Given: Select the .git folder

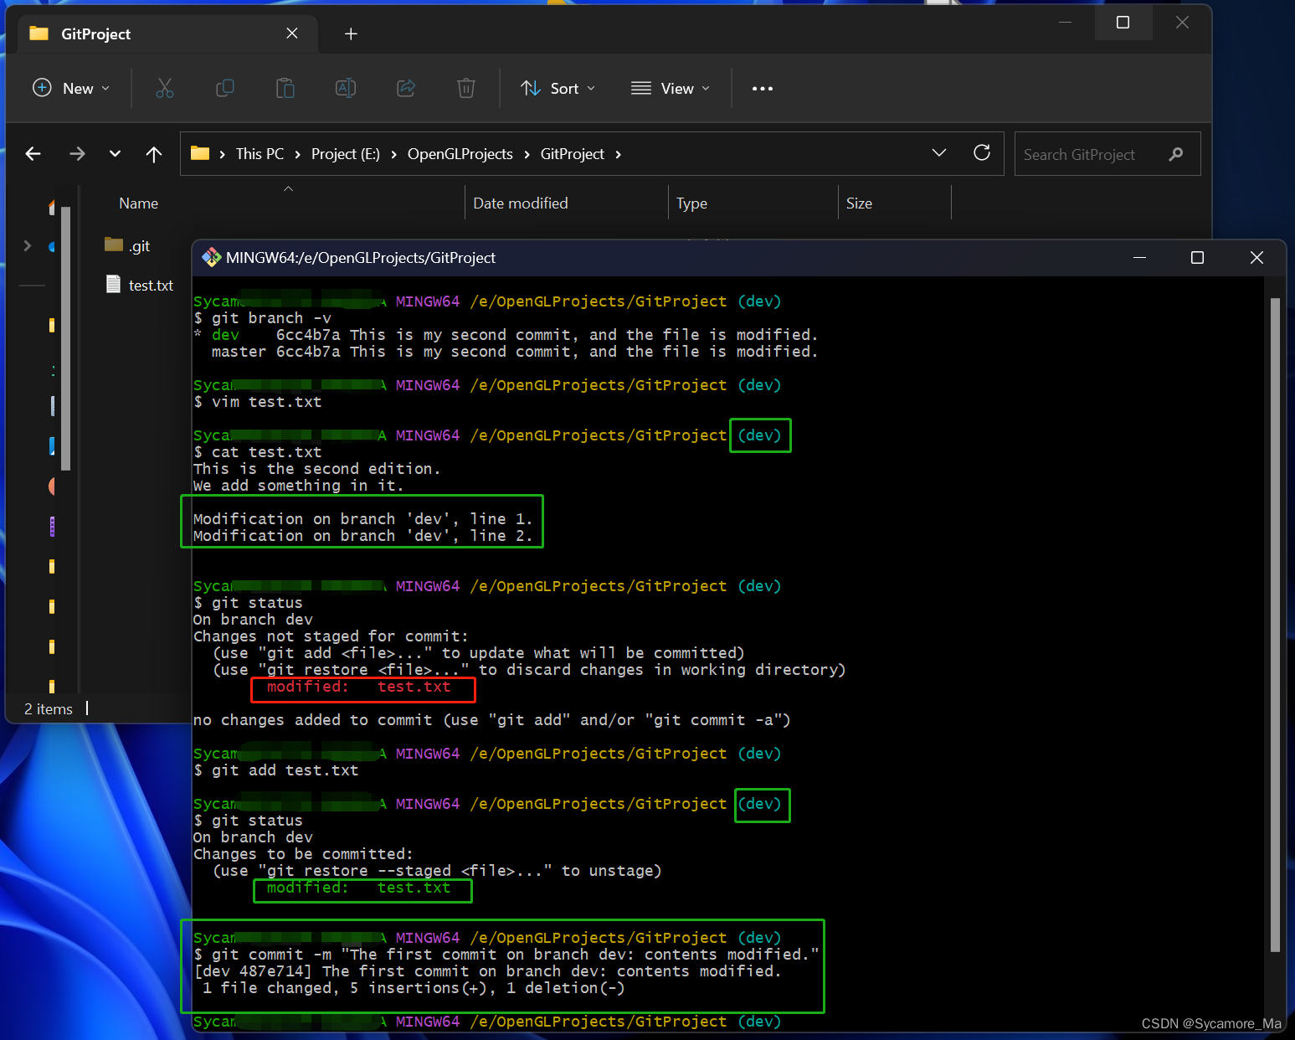Looking at the screenshot, I should [127, 245].
